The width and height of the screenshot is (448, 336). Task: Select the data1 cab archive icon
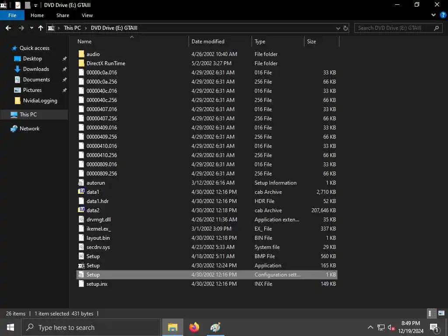(81, 192)
